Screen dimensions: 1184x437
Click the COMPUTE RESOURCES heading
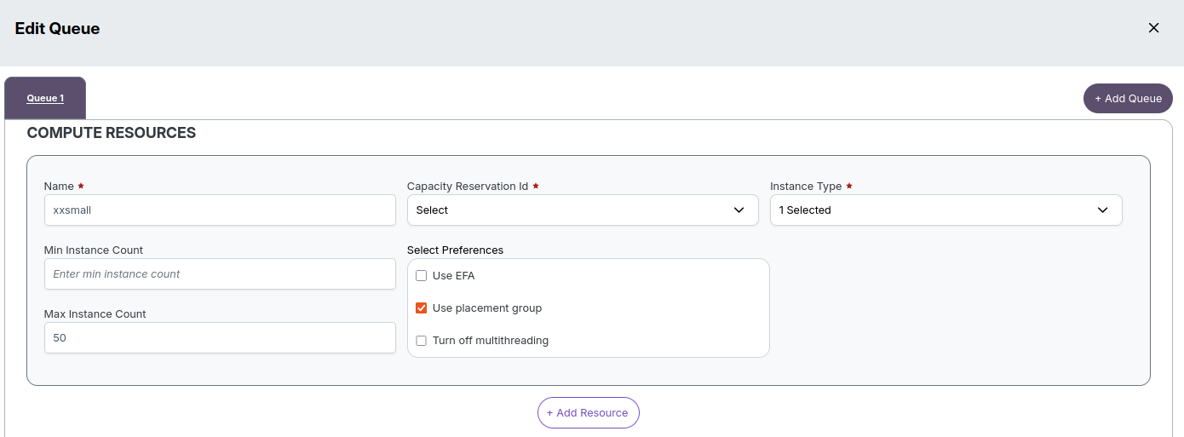[112, 133]
